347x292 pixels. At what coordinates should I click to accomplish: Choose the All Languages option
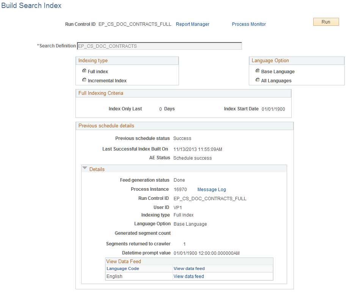coord(258,80)
